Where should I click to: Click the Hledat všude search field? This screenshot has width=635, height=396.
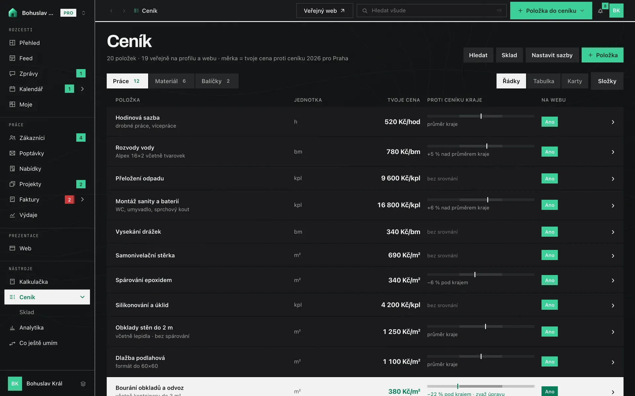(x=431, y=11)
